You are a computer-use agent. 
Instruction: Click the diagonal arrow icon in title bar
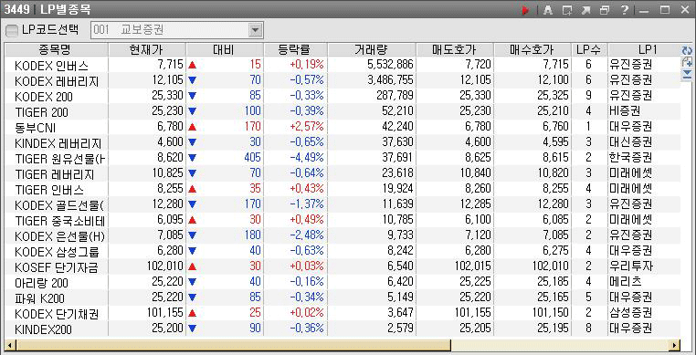[585, 10]
